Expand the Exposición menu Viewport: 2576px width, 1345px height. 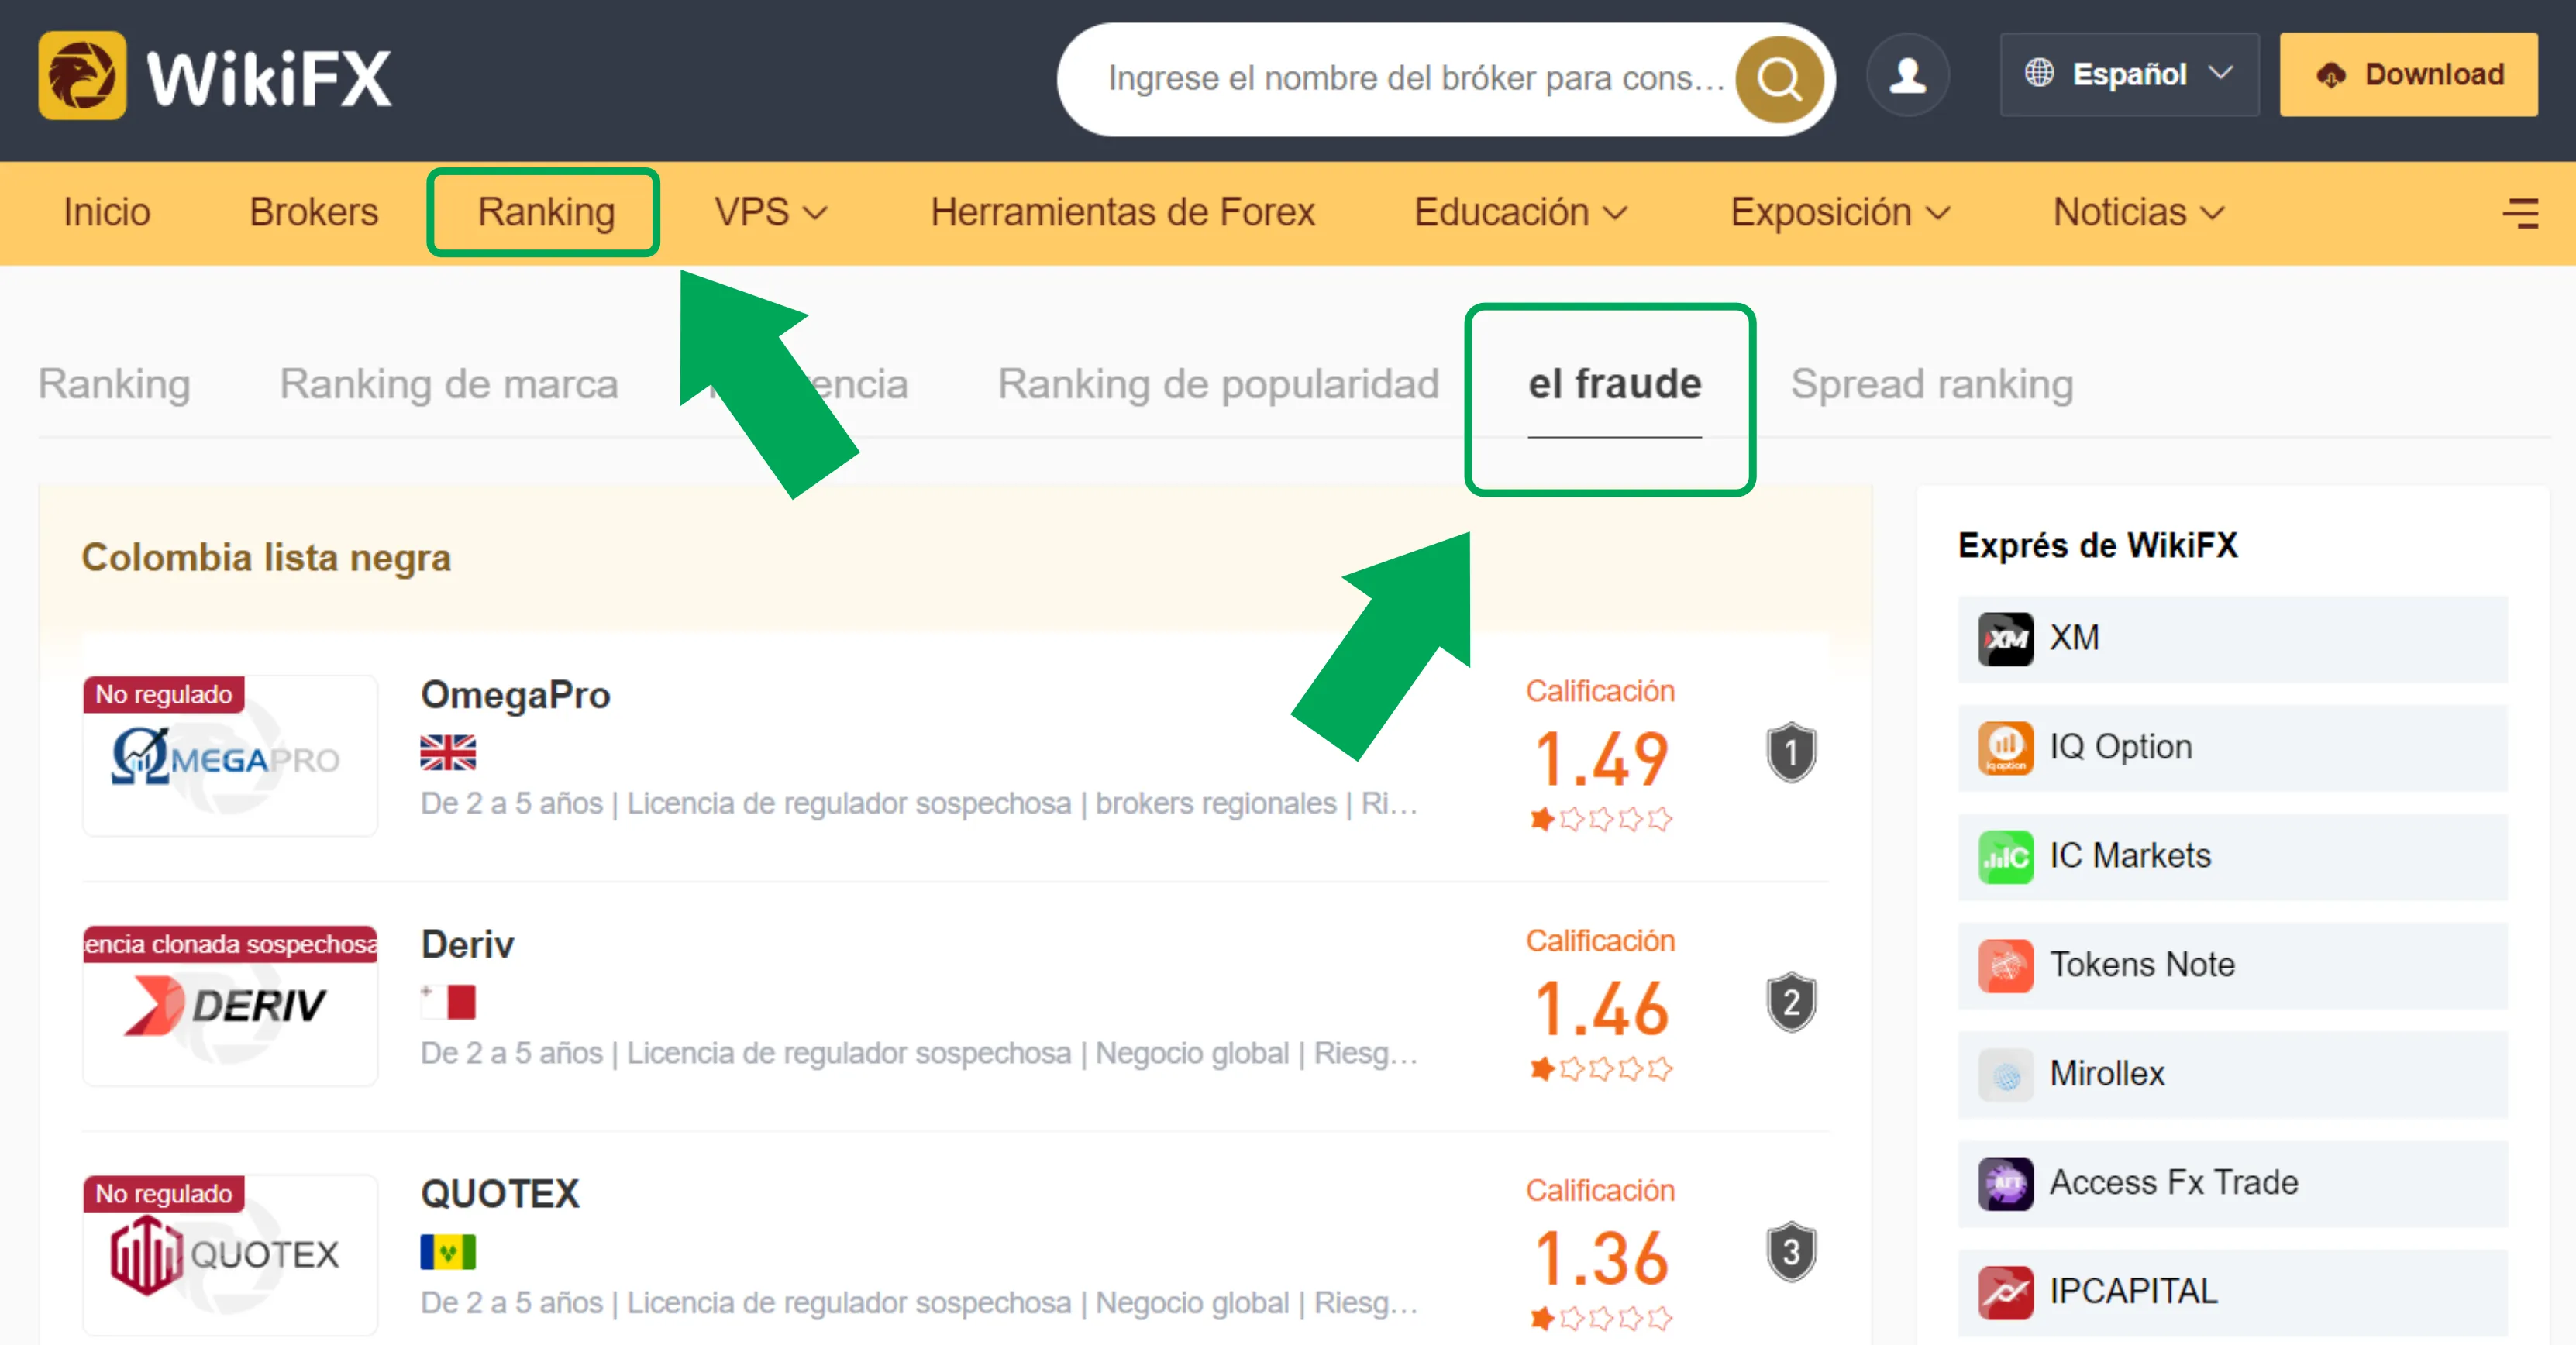1840,212
